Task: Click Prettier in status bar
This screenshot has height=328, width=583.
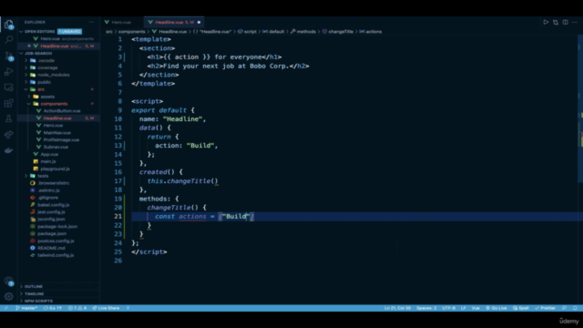Action: (x=546, y=308)
